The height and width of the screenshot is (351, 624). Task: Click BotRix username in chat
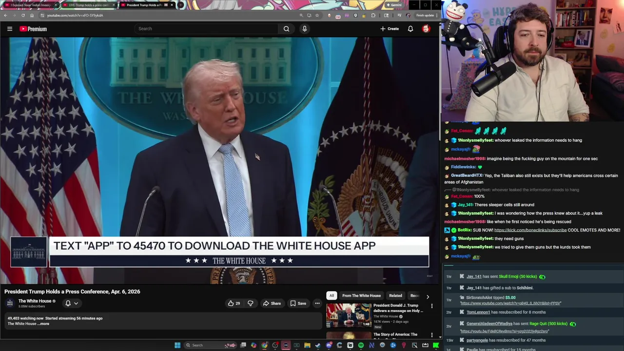465,230
